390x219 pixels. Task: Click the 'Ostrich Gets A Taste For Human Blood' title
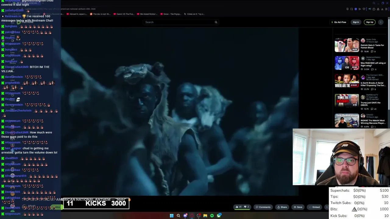pos(372,46)
